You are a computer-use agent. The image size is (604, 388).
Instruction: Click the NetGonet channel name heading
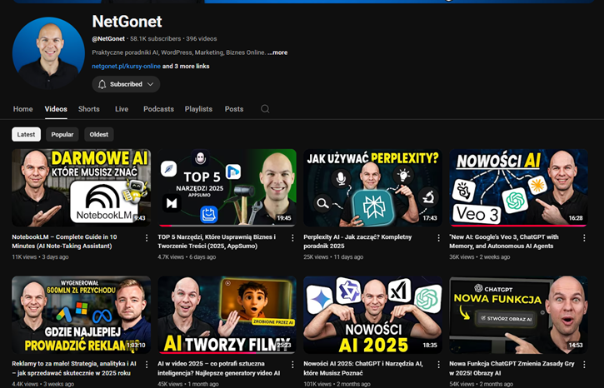click(x=127, y=22)
